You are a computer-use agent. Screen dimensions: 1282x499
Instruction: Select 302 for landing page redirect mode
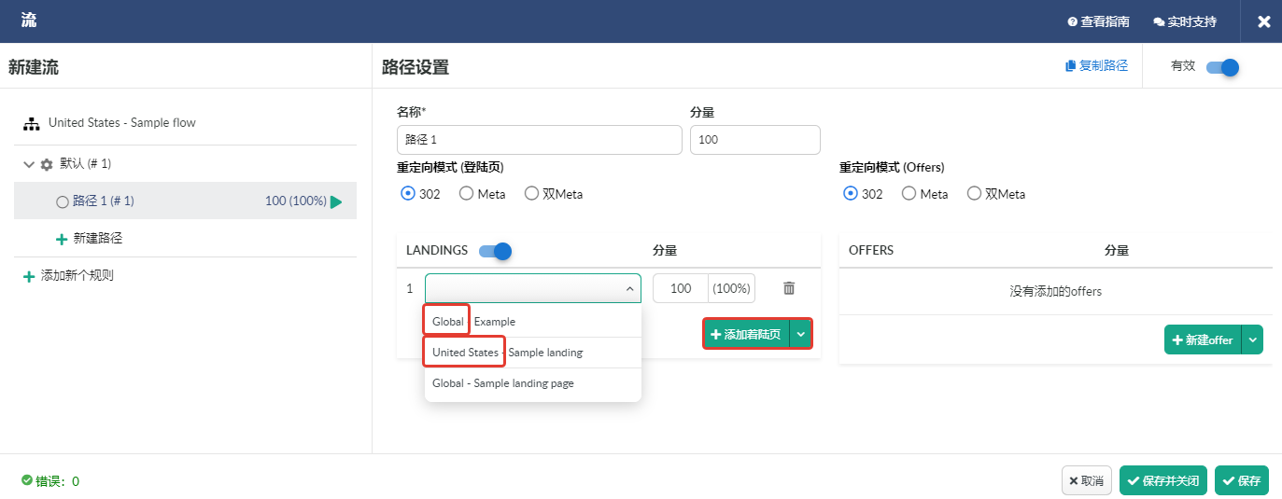407,194
